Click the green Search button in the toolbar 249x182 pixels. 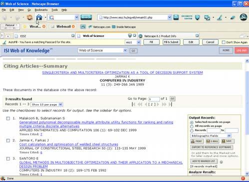[86, 17]
